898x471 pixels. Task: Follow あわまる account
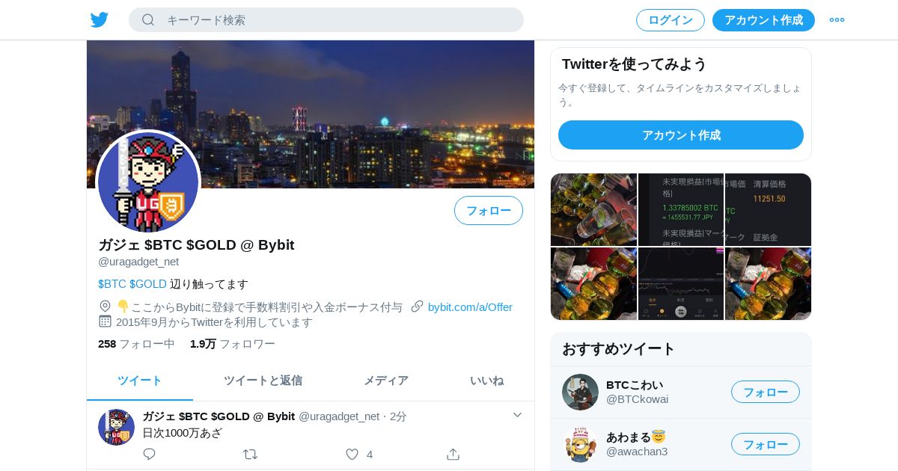coord(766,444)
